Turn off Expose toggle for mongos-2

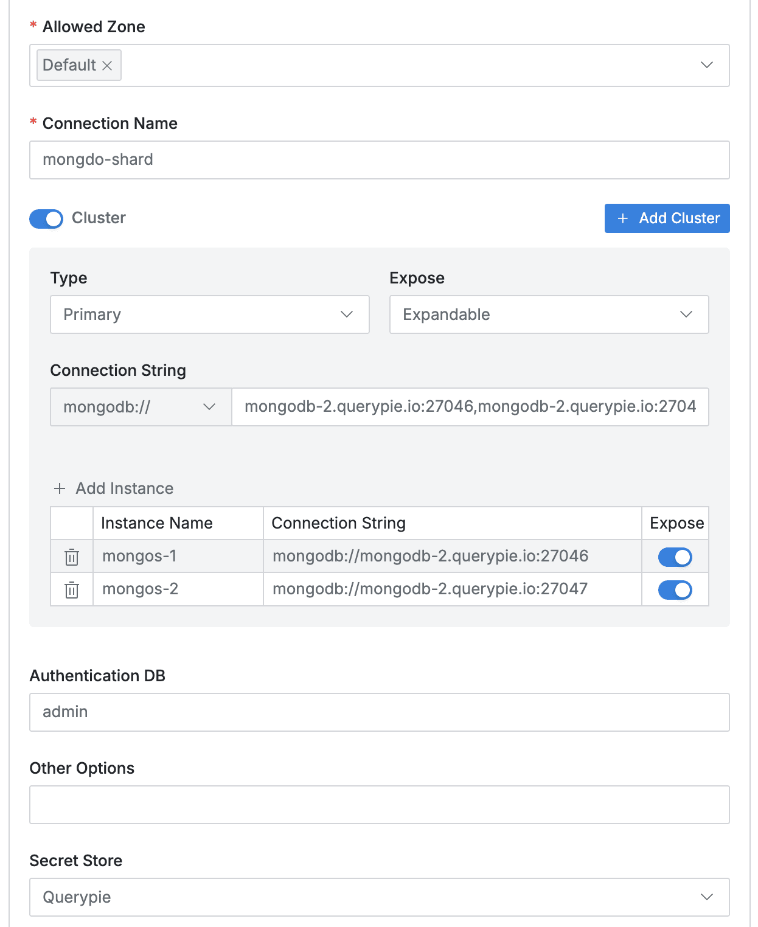[x=675, y=590]
